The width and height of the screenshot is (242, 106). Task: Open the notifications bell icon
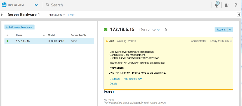pos(217,5)
